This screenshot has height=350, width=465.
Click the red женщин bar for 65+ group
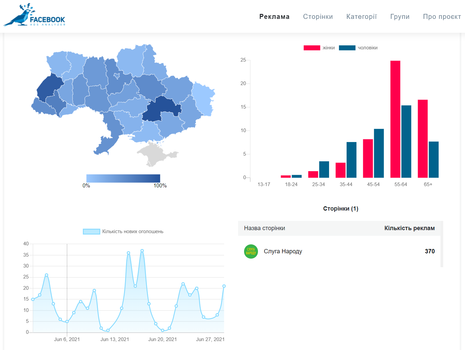click(x=422, y=138)
